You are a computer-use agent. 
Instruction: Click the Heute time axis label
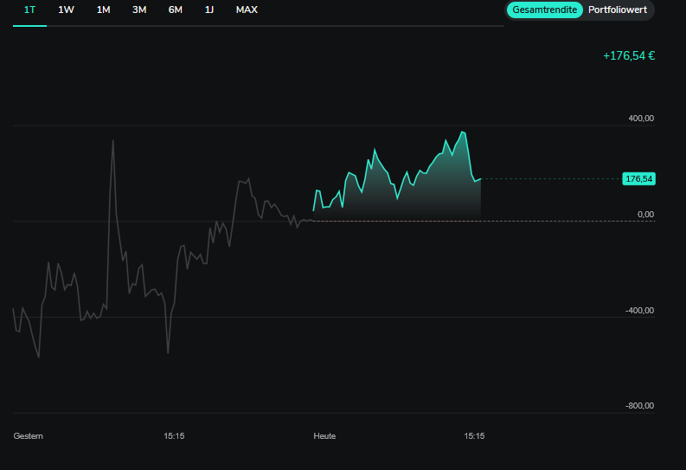tap(324, 436)
